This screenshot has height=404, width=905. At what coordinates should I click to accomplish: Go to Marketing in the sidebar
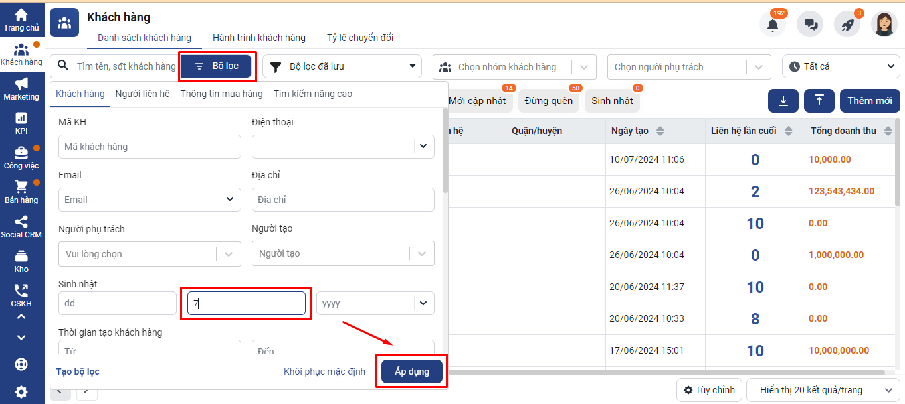point(21,89)
